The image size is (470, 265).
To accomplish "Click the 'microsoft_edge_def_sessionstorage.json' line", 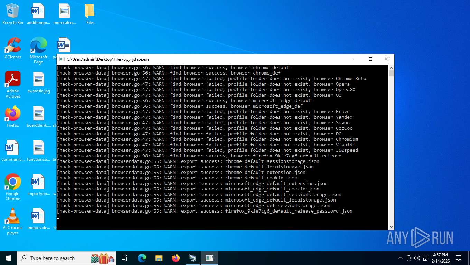I will pyautogui.click(x=194, y=205).
